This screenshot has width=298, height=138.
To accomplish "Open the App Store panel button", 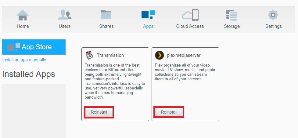I will [34, 47].
